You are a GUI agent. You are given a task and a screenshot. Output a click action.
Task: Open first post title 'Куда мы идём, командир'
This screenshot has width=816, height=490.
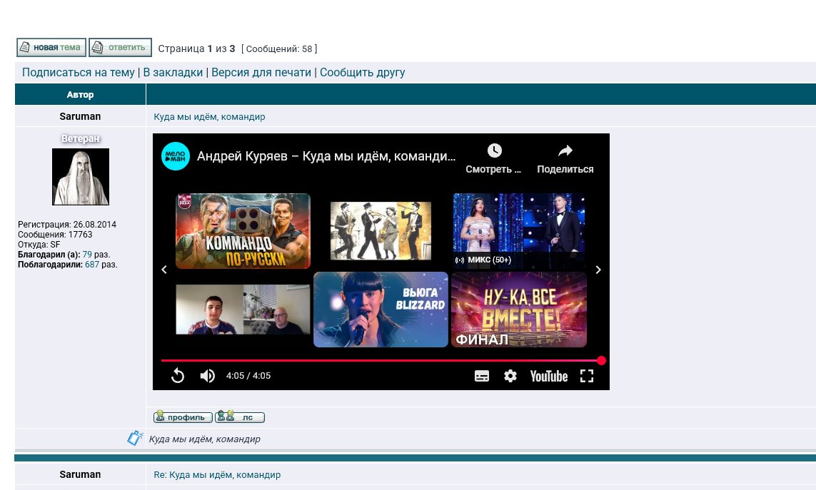tap(209, 117)
